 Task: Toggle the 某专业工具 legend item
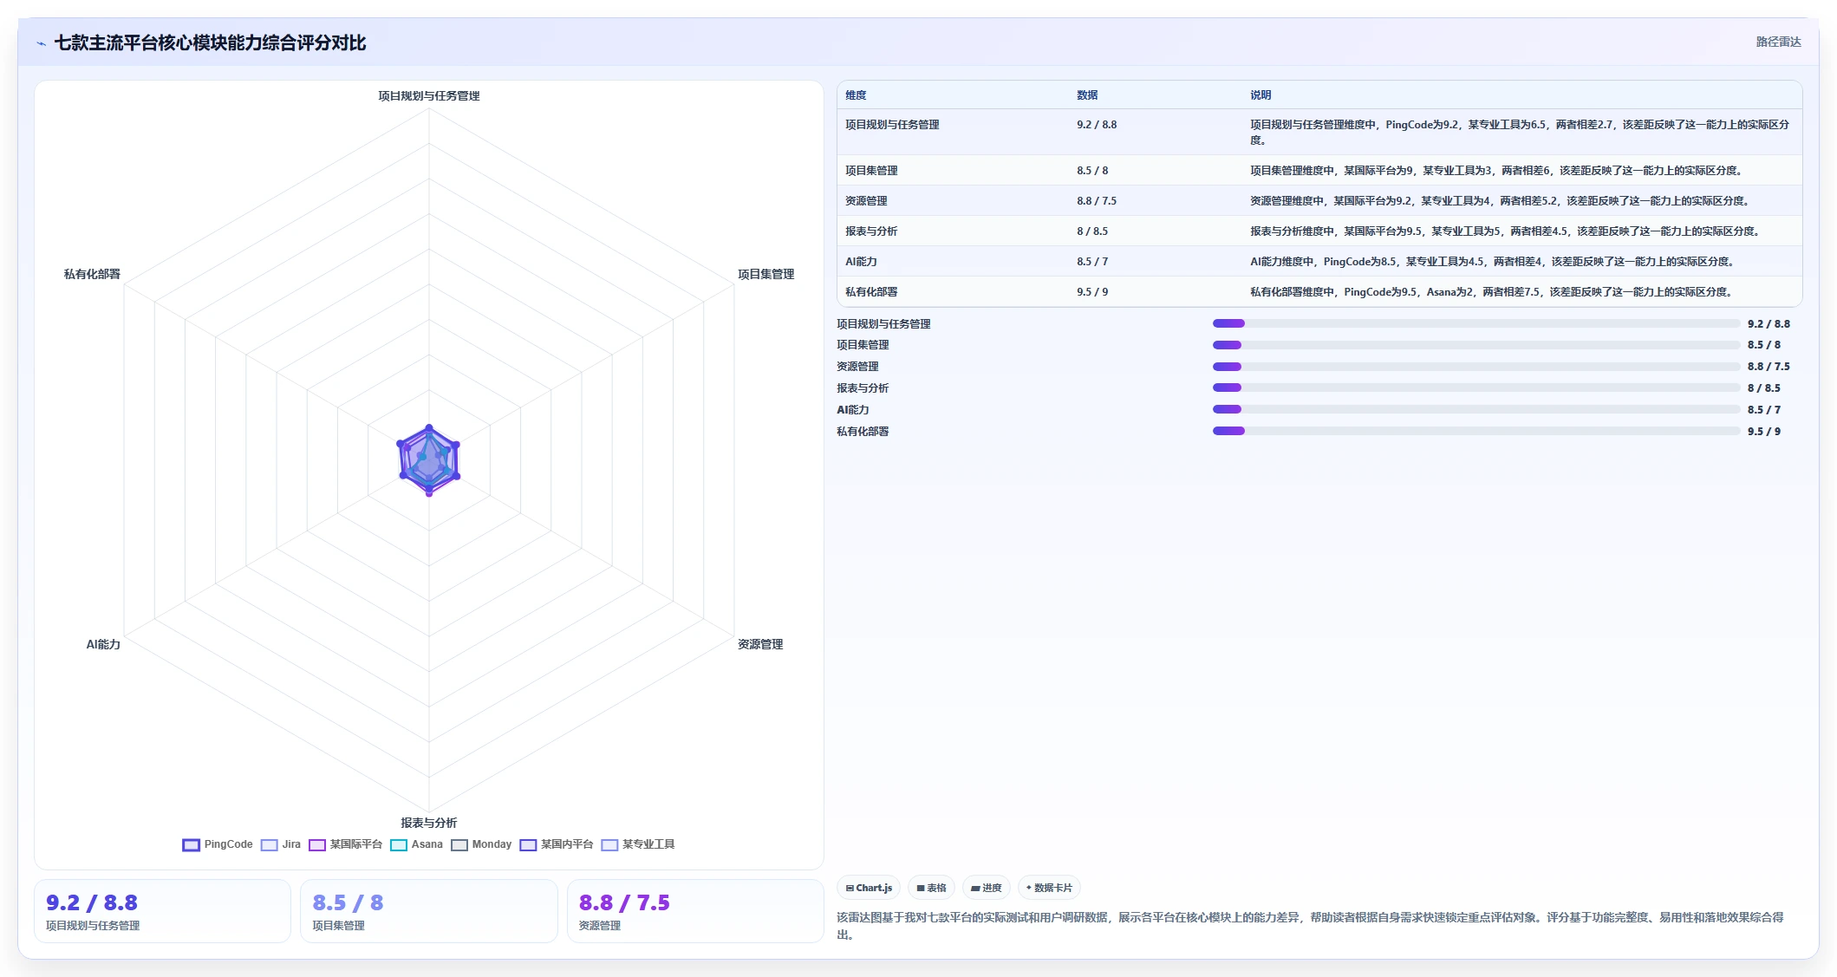click(x=638, y=844)
